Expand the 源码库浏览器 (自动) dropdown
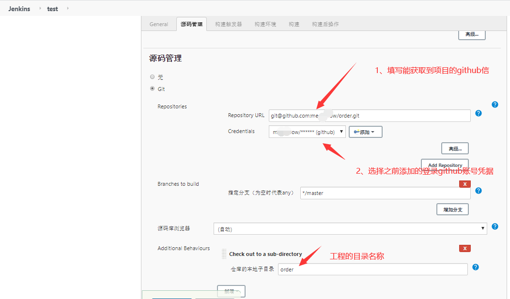This screenshot has width=510, height=299. pyautogui.click(x=350, y=229)
